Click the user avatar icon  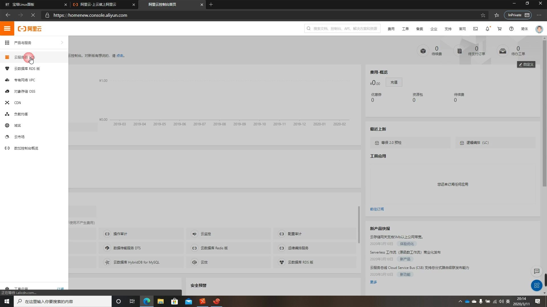point(539,29)
